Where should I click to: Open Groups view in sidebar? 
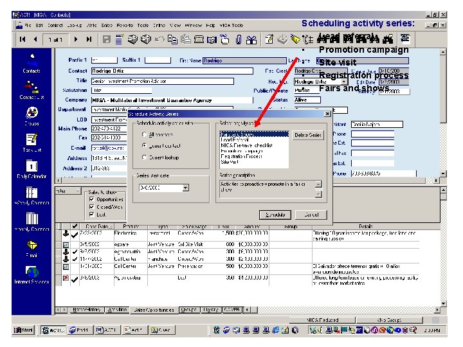pyautogui.click(x=32, y=116)
